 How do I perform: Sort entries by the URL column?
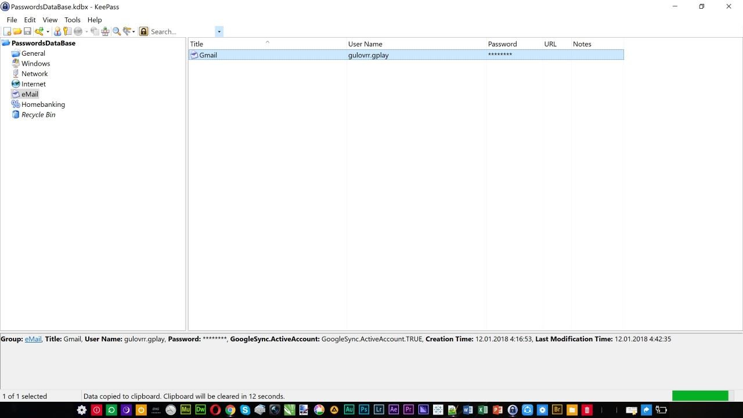click(x=557, y=44)
